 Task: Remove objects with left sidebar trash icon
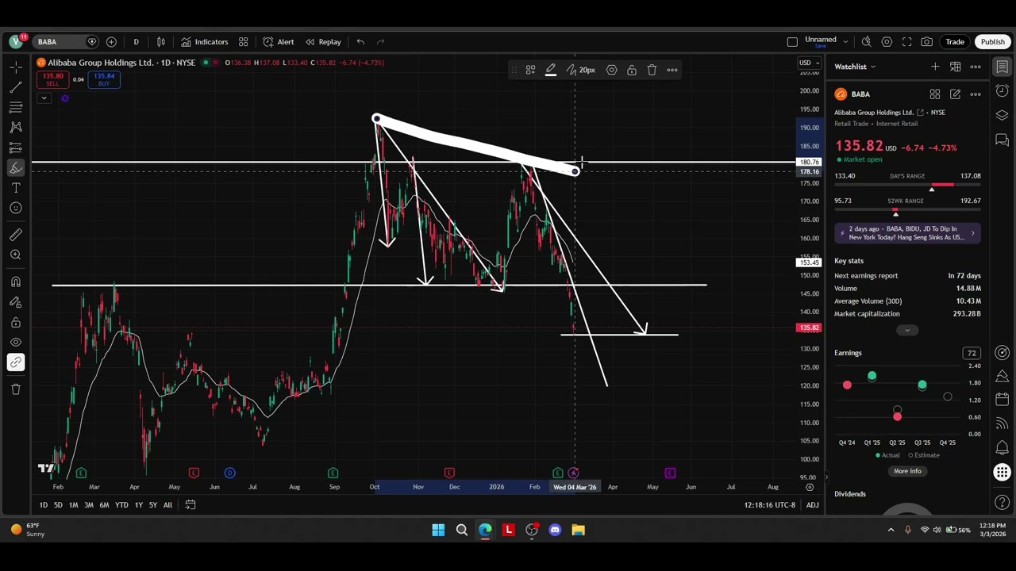(x=15, y=389)
